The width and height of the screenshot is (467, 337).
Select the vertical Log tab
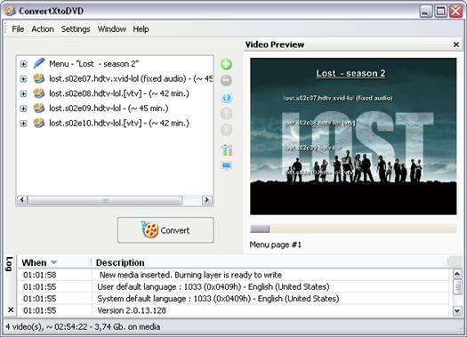pos(9,264)
